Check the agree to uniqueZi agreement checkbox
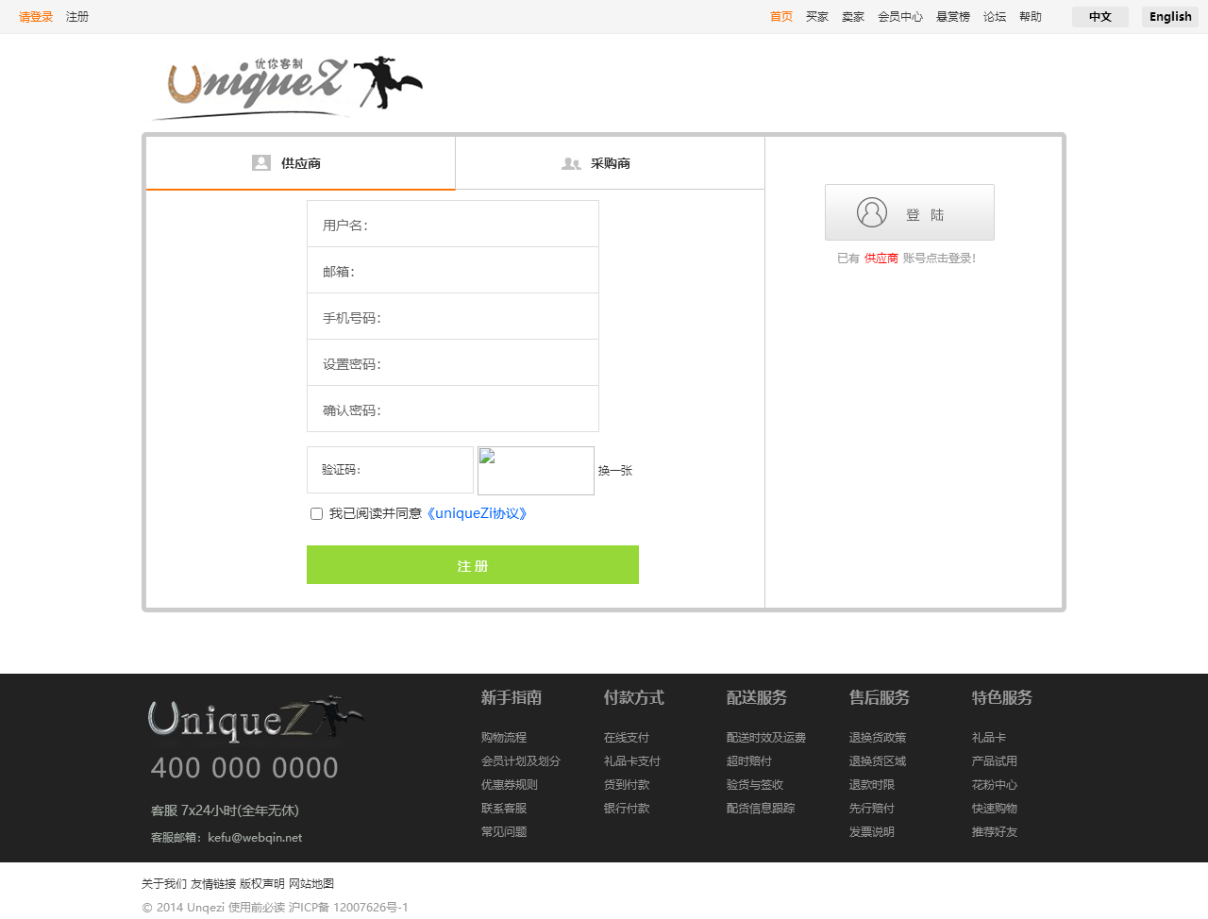 click(316, 514)
